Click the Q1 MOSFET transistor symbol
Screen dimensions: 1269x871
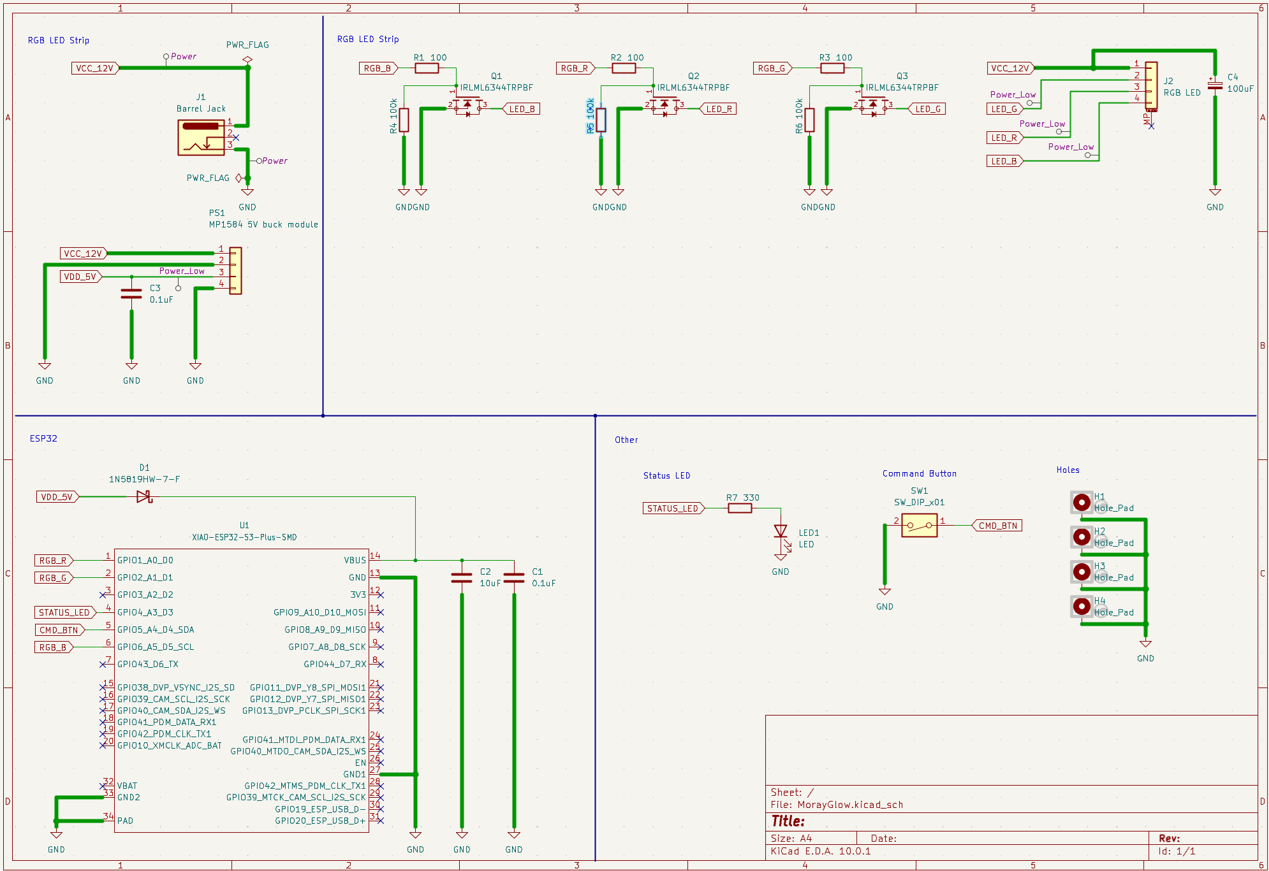click(x=467, y=105)
